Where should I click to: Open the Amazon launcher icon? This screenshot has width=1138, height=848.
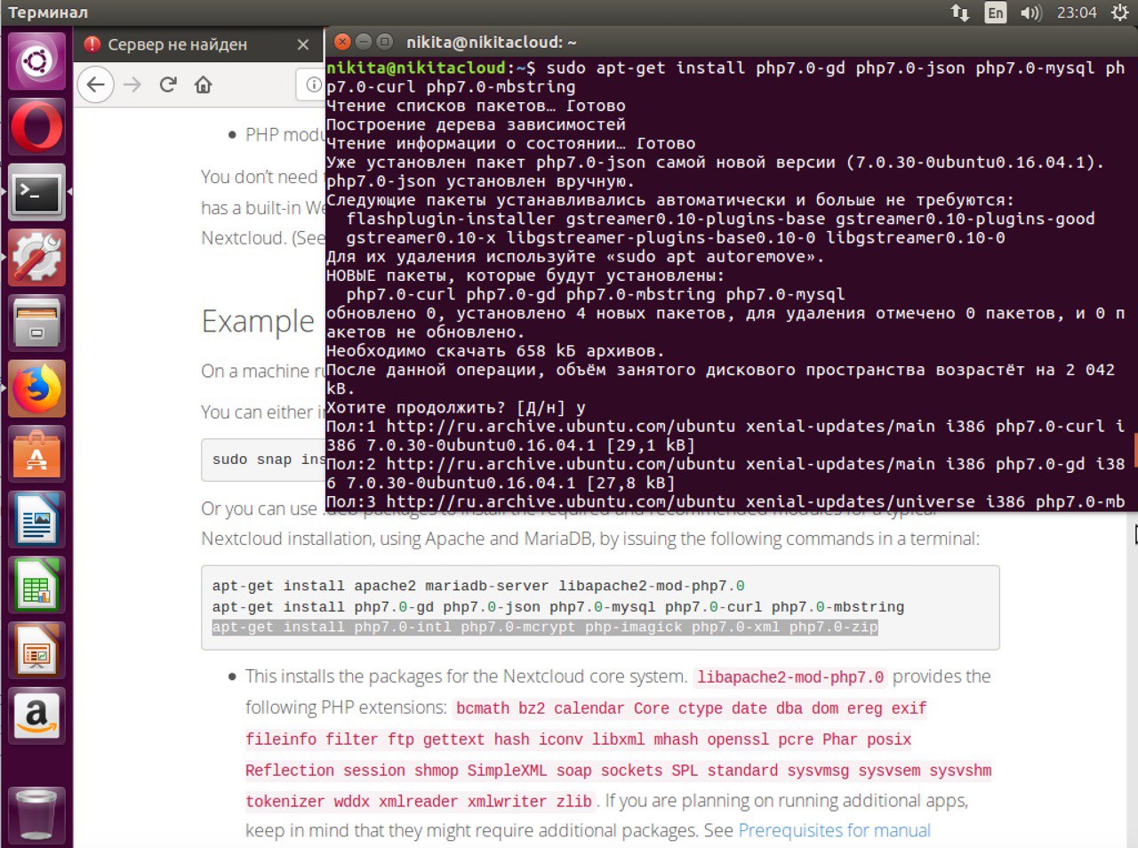coord(36,716)
